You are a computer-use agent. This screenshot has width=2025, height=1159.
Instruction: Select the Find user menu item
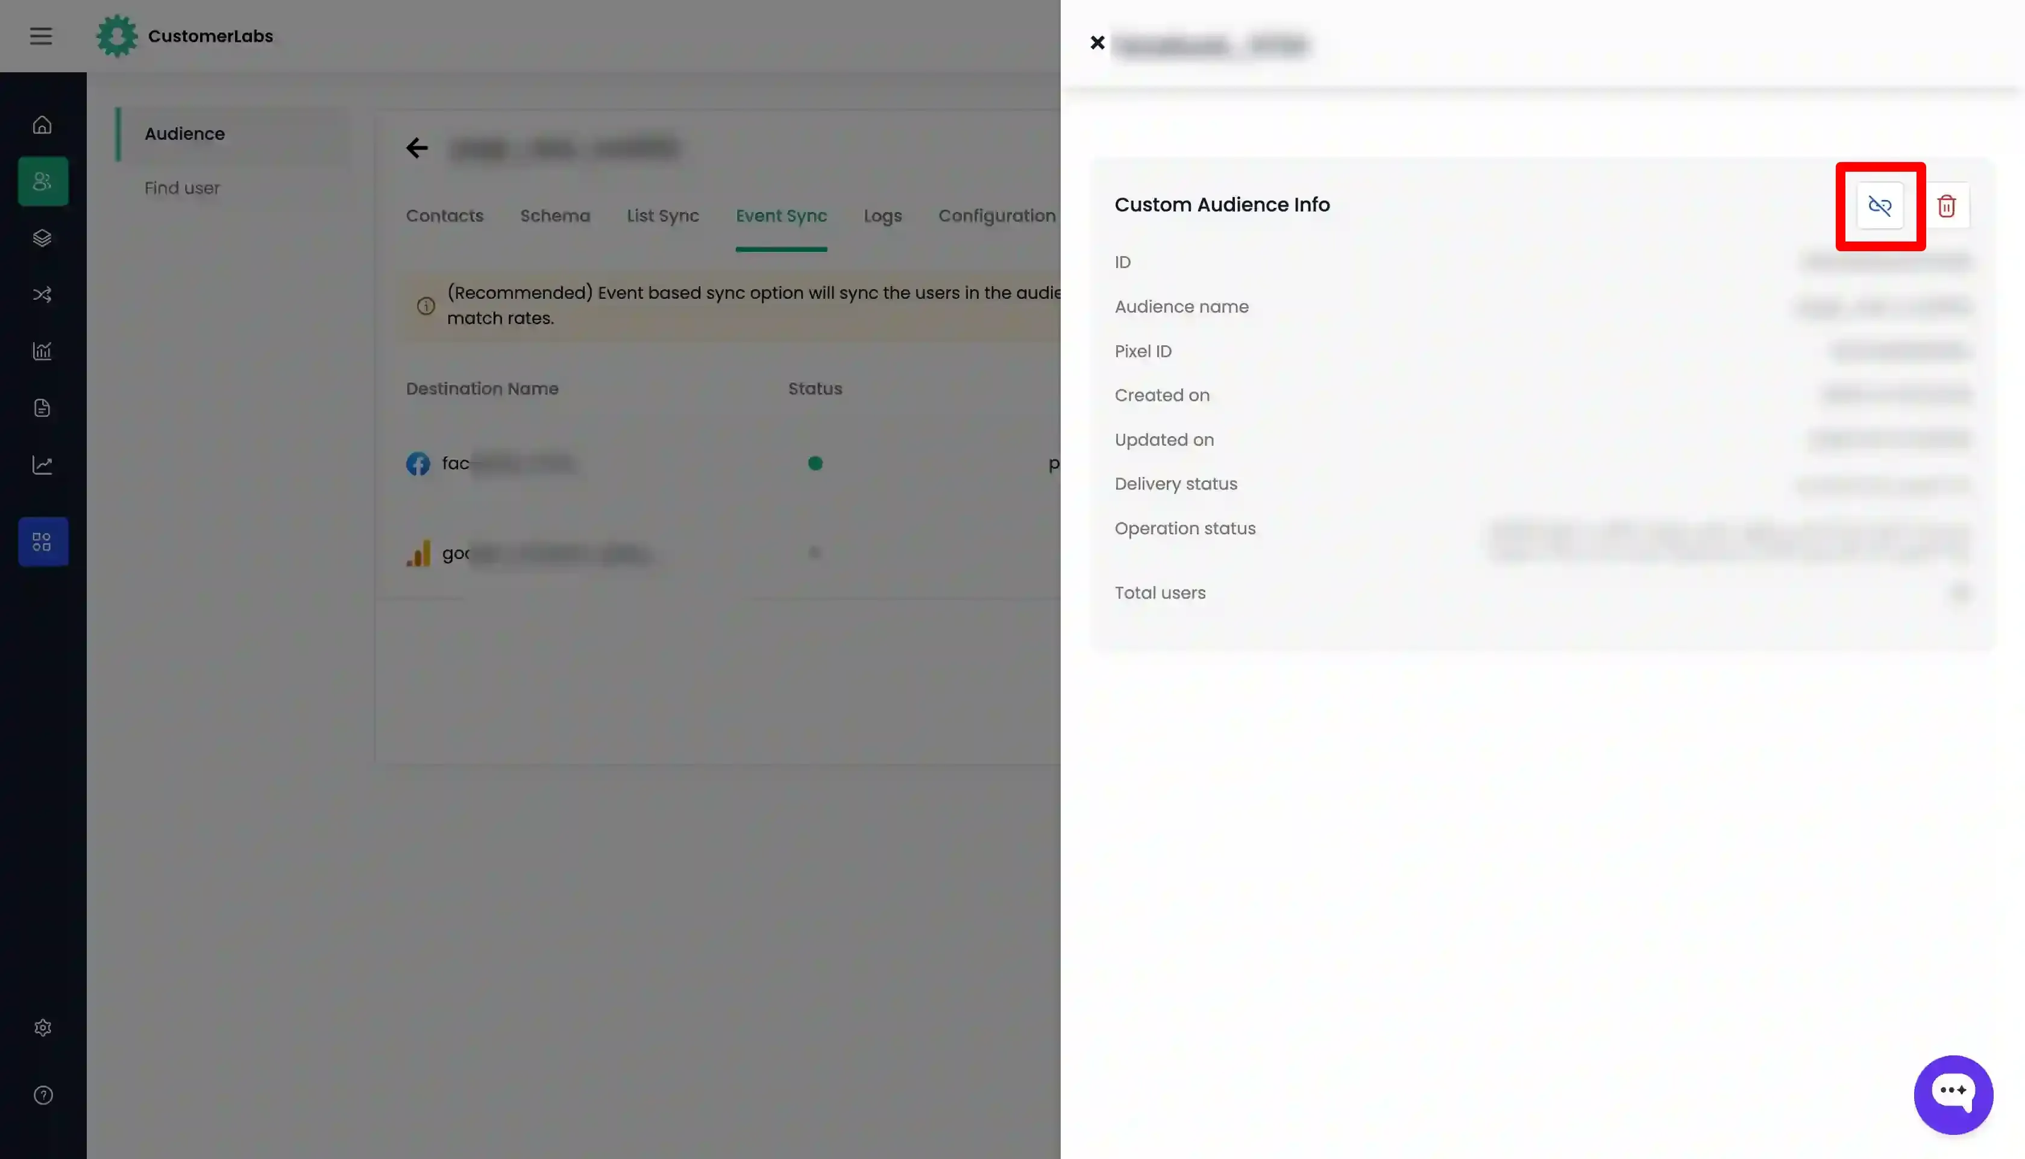183,188
